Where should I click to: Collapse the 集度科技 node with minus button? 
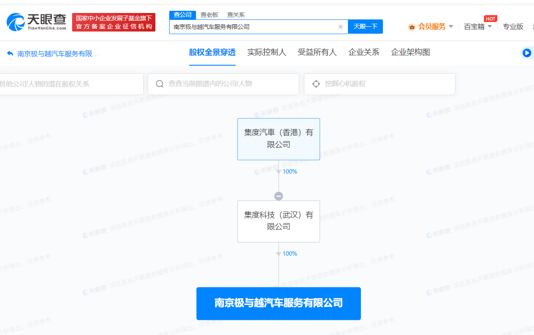278,196
